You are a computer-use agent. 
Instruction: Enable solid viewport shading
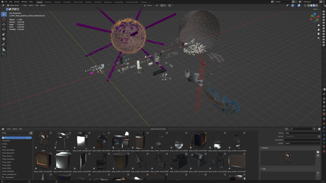(311, 6)
